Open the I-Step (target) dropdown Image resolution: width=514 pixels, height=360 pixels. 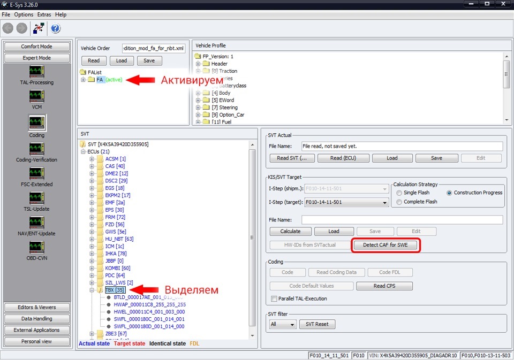(x=384, y=202)
